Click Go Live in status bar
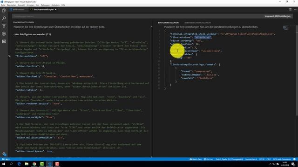The height and width of the screenshot is (167, 298). 208,159
